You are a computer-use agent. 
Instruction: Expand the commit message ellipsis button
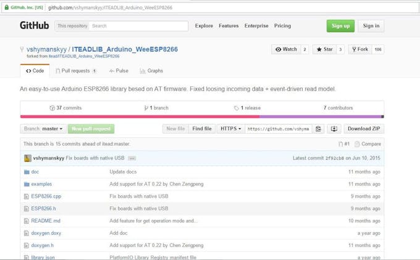tap(132, 158)
